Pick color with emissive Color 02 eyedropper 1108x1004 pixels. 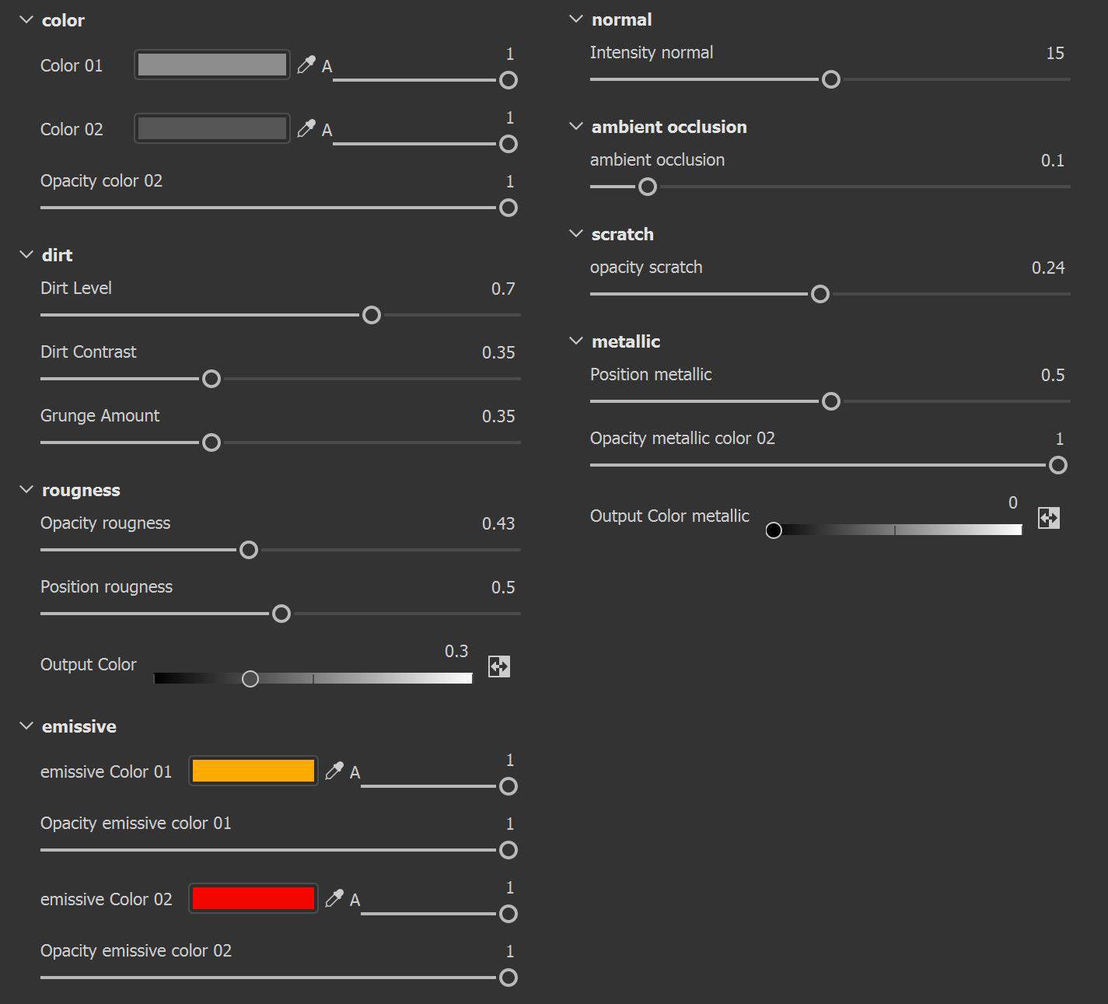pyautogui.click(x=334, y=898)
